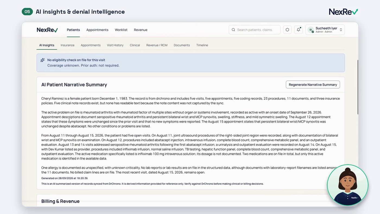
Task: Switch to the Appointments sub-tab
Action: [x=91, y=45]
